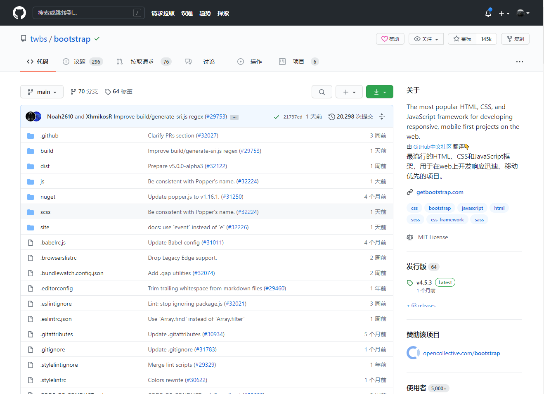View the 64 标签 tags link
Image resolution: width=544 pixels, height=394 pixels.
[119, 91]
